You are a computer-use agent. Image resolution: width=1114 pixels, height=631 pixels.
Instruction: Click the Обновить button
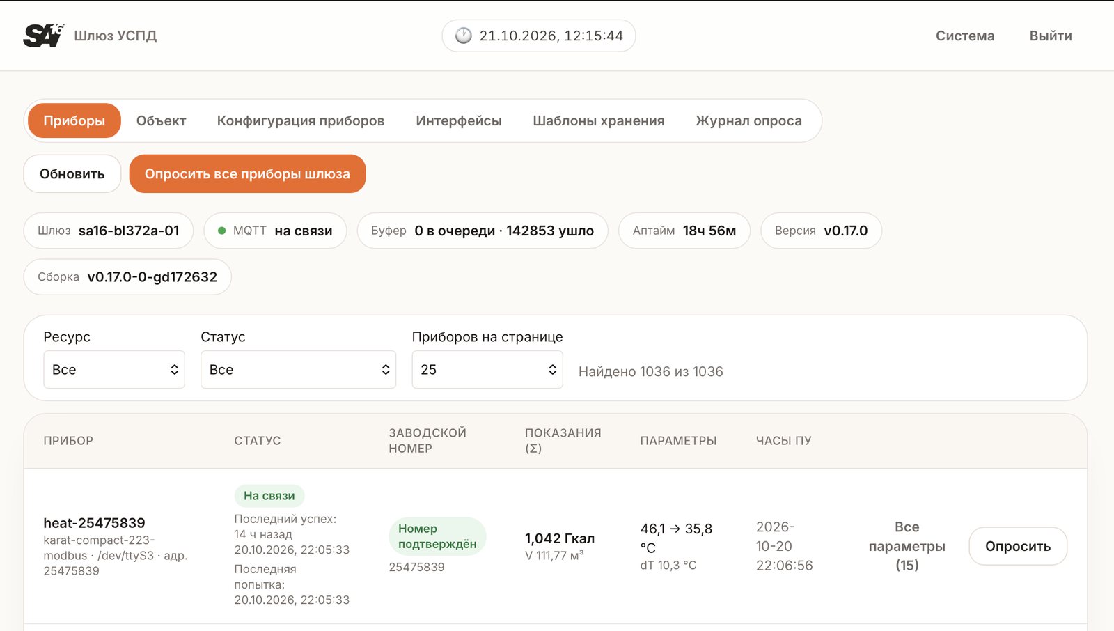72,173
